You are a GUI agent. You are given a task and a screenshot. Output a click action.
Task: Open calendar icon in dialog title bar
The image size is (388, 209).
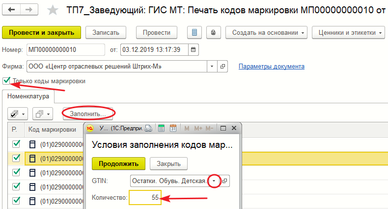click(173, 128)
